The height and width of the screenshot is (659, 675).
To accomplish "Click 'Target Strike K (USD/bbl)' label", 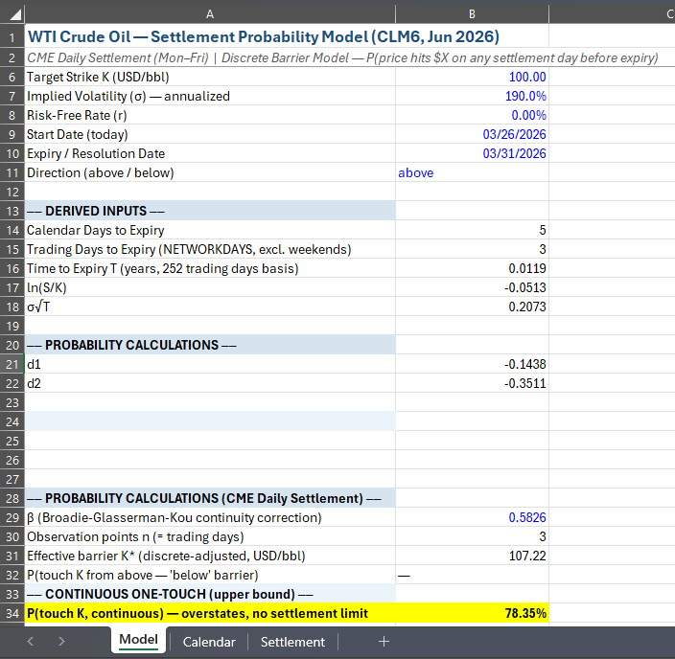I will 98,77.
